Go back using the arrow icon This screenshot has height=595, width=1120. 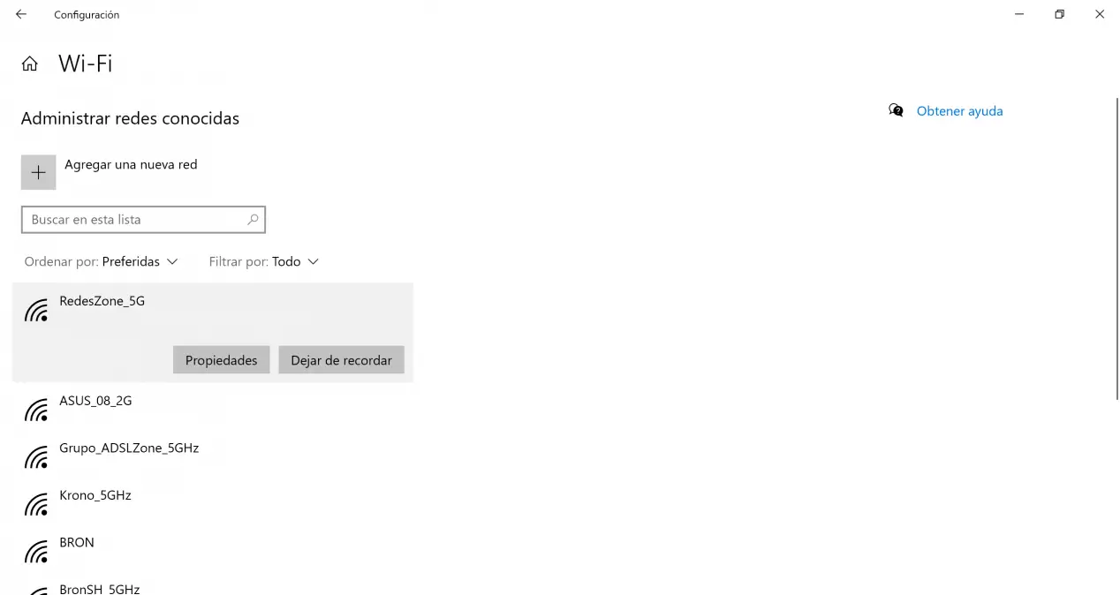pyautogui.click(x=21, y=14)
